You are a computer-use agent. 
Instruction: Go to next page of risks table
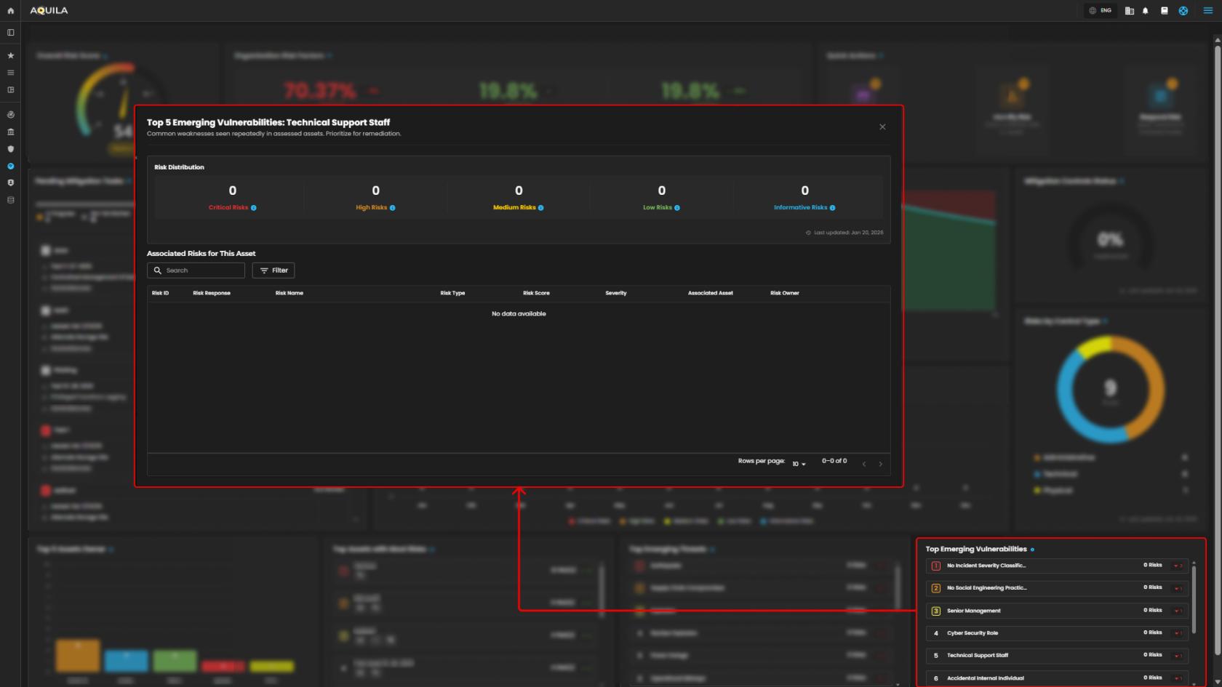[x=880, y=464]
